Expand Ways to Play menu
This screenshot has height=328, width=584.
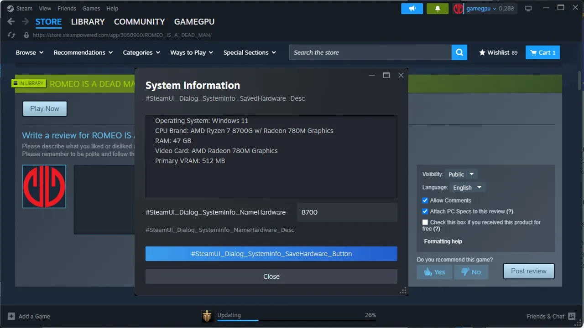click(x=192, y=52)
